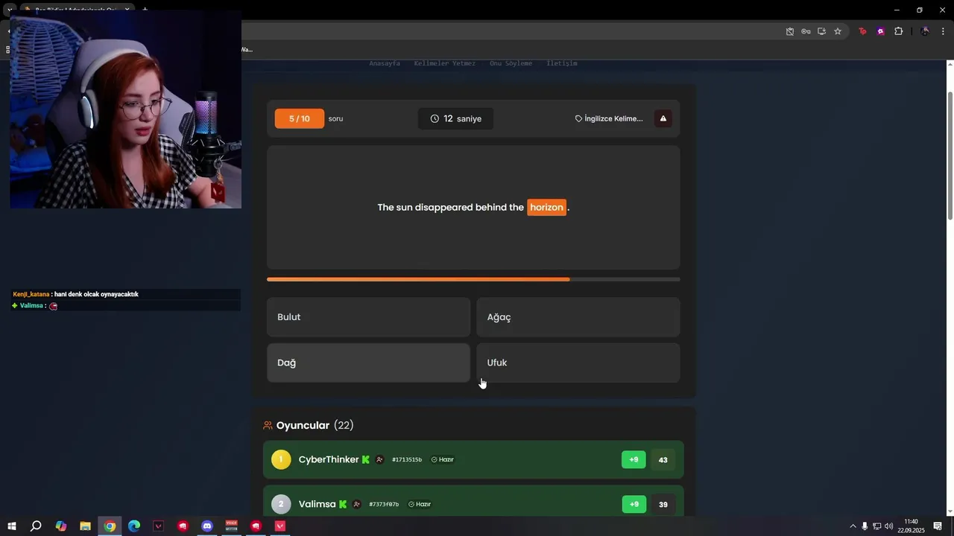The image size is (954, 536).
Task: Click the microphone icon in system tray
Action: click(865, 526)
